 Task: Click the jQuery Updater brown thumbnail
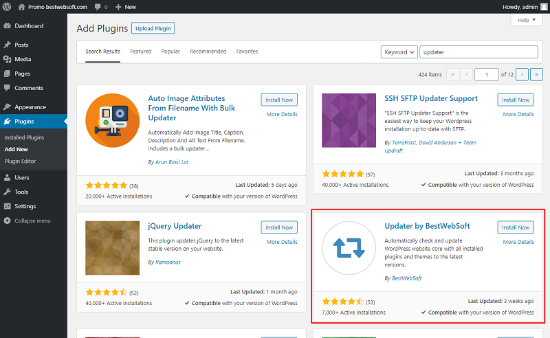pyautogui.click(x=112, y=248)
